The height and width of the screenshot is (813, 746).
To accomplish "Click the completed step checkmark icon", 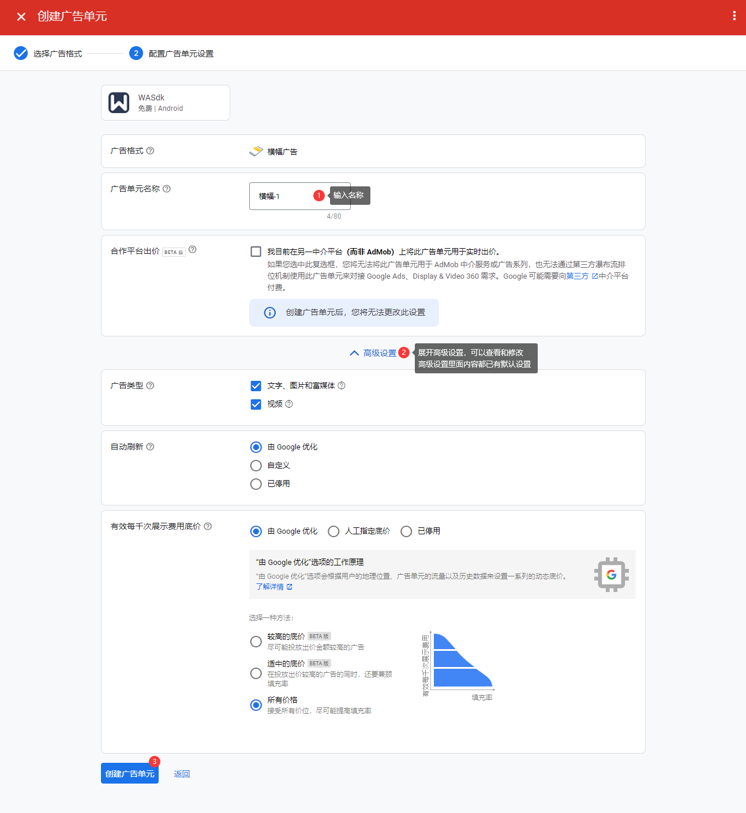I will click(x=21, y=53).
